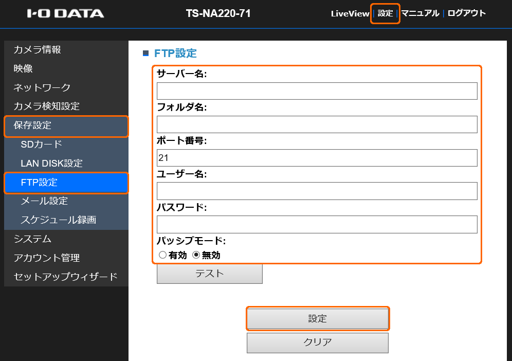Focus the ユーザー名 input field
Viewport: 512px width, 361px height.
tap(317, 191)
